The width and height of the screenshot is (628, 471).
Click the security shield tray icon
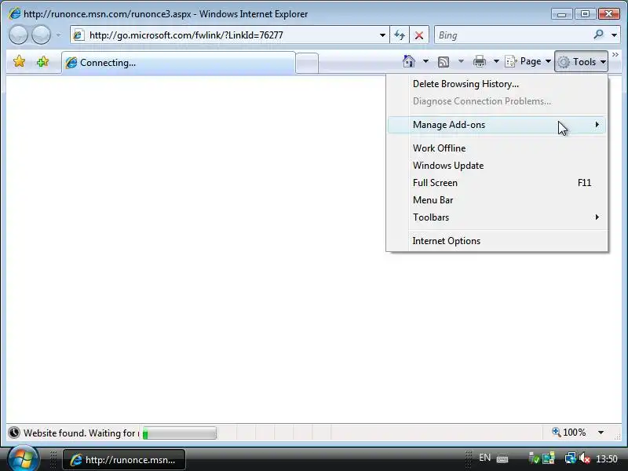click(x=534, y=458)
